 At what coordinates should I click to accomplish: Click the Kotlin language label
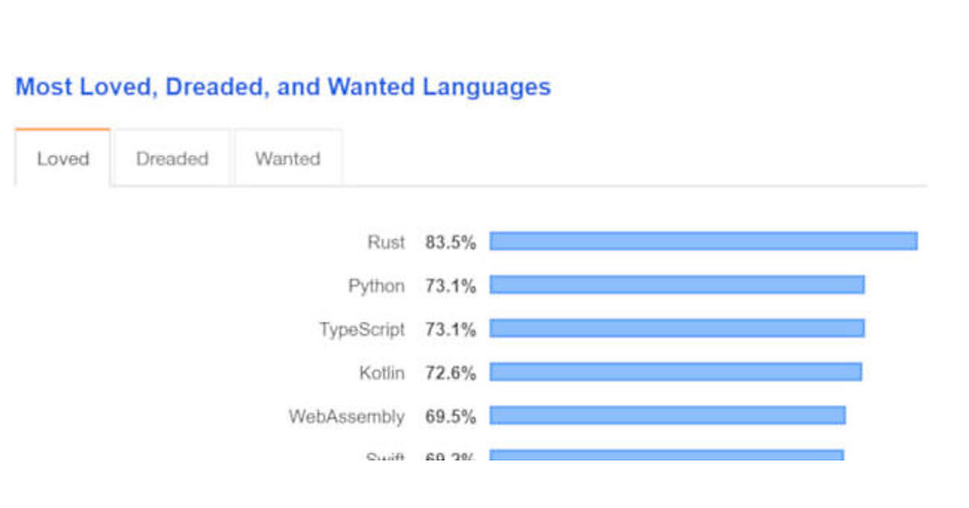tap(382, 373)
